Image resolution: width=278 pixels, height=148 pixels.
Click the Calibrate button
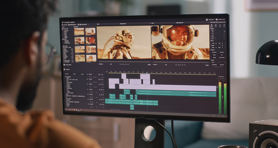214,58
